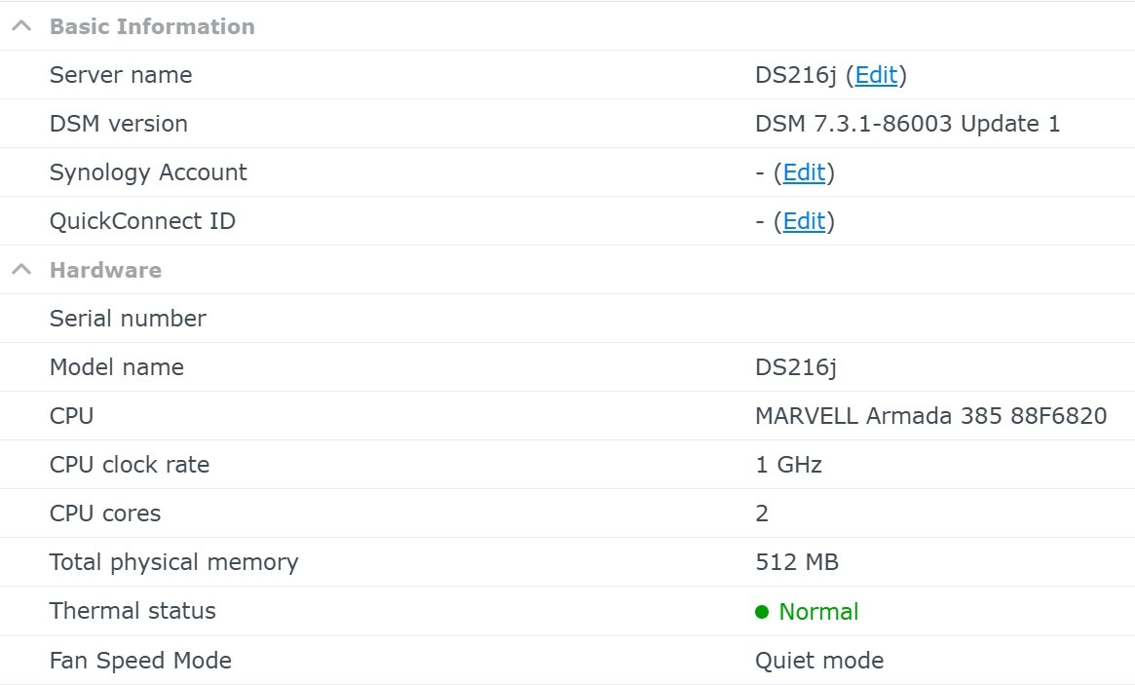Collapse the Hardware section chevron
Screen dimensions: 1135x685
(21, 270)
